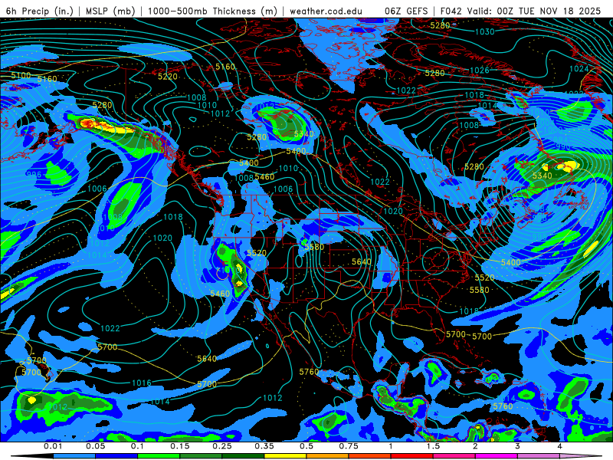The height and width of the screenshot is (460, 613).
Task: Select the orange 0.5 legend swatch
Action: pyautogui.click(x=327, y=456)
